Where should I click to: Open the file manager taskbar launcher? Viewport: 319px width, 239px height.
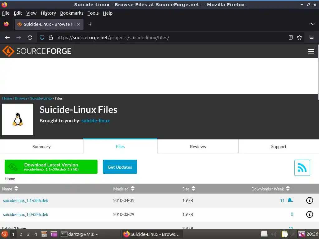44,234
